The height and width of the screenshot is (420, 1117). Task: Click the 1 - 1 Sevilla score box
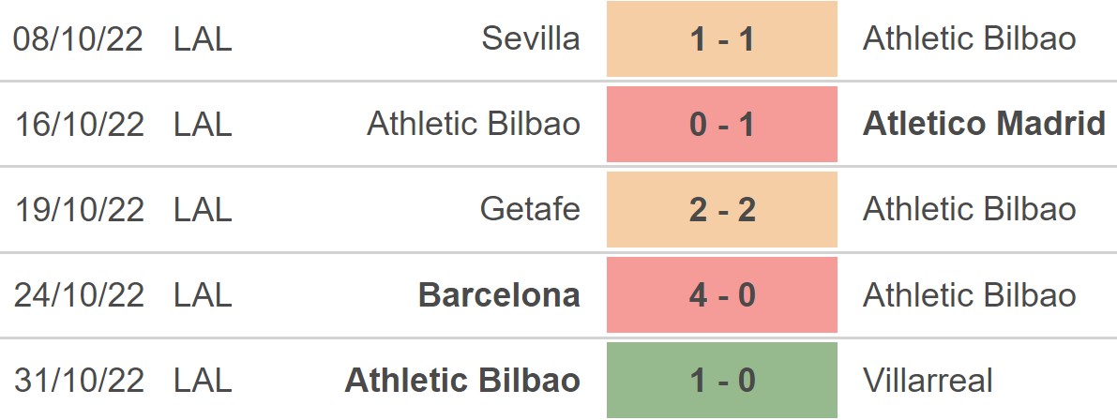[721, 38]
